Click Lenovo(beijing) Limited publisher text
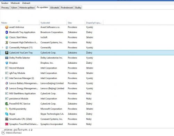The width and height of the screenshot is (174, 136). pos(52,83)
